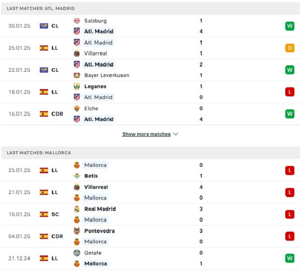Click the green W badge for Getafe match

290,258
